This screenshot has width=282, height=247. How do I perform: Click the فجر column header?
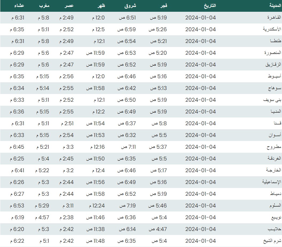(x=163, y=6)
